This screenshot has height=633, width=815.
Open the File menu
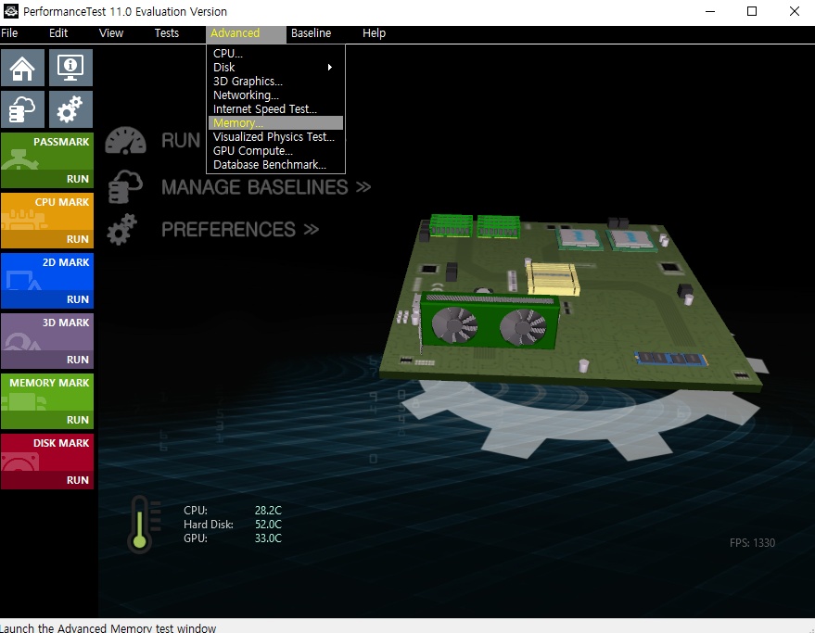tap(9, 33)
